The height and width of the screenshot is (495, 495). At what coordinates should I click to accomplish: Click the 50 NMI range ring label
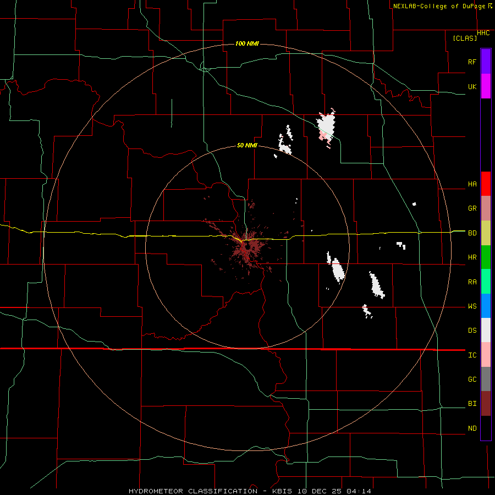(247, 146)
